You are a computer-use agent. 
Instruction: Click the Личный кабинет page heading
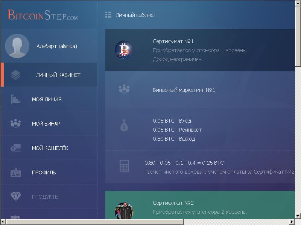coord(136,15)
